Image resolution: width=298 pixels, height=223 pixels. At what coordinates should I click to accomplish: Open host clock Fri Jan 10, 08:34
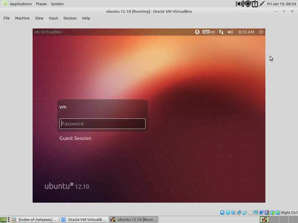(281, 4)
